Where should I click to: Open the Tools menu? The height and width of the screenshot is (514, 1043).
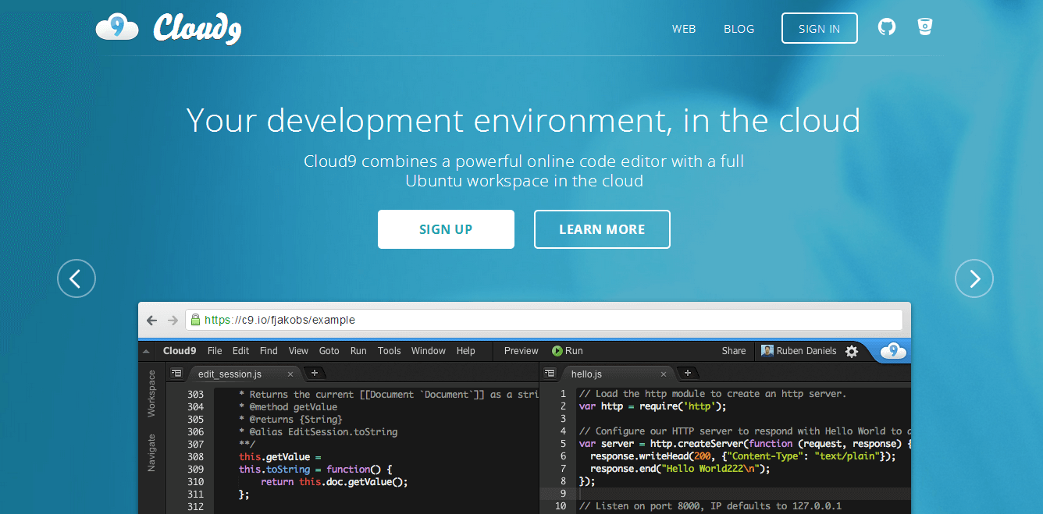point(389,351)
